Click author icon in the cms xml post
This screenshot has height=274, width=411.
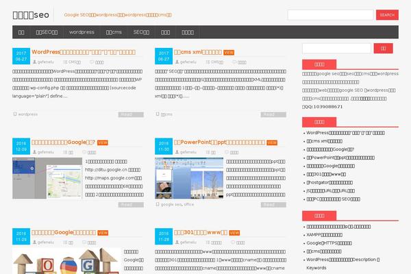click(177, 62)
